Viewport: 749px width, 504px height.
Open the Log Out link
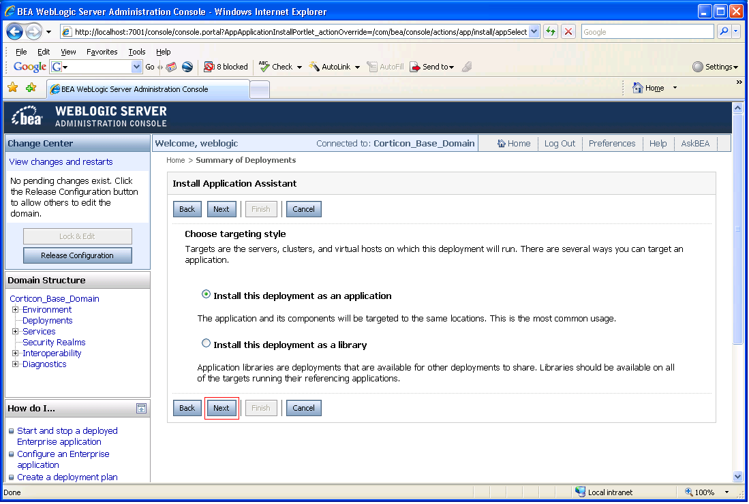pyautogui.click(x=560, y=144)
